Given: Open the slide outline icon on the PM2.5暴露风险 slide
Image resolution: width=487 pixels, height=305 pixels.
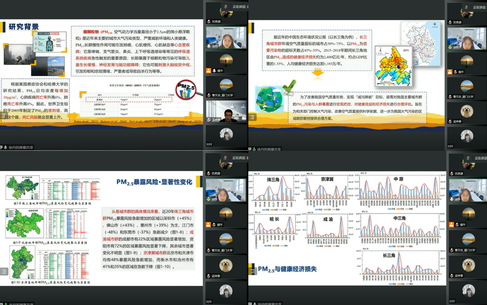Looking at the screenshot, I should 4,271.
